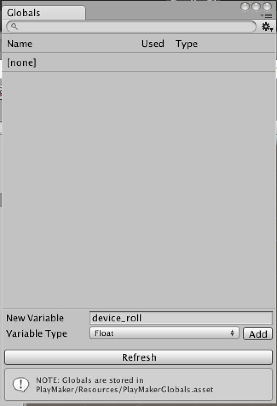The image size is (277, 406).
Task: Sort by the Type column header
Action: (186, 44)
